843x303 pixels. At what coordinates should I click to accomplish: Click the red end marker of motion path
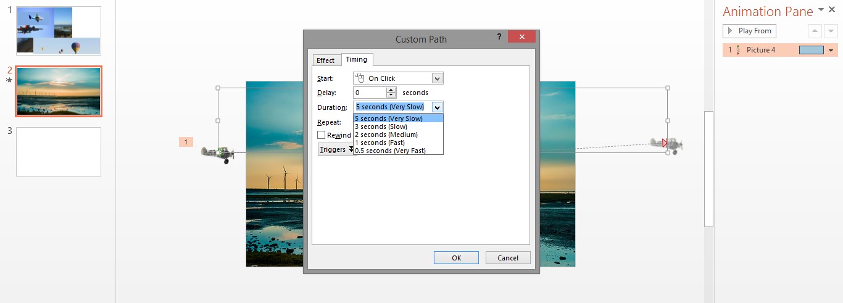click(x=665, y=143)
